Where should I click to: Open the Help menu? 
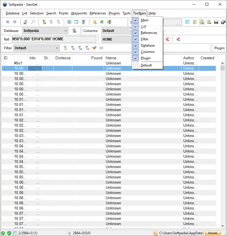pyautogui.click(x=152, y=13)
